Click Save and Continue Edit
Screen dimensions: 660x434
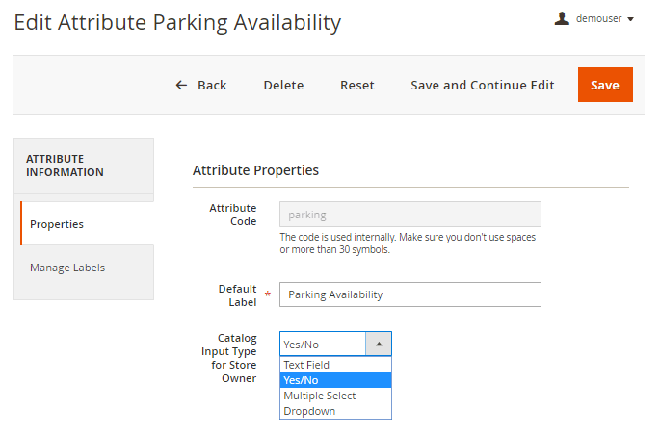tap(482, 85)
